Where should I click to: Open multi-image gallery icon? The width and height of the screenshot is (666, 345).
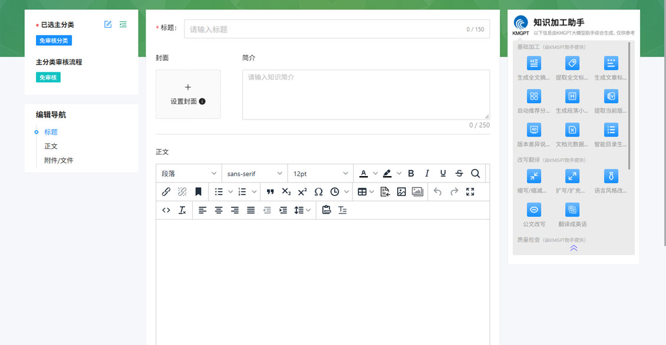(417, 191)
